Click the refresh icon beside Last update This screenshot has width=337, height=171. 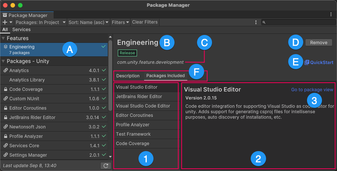(x=106, y=165)
